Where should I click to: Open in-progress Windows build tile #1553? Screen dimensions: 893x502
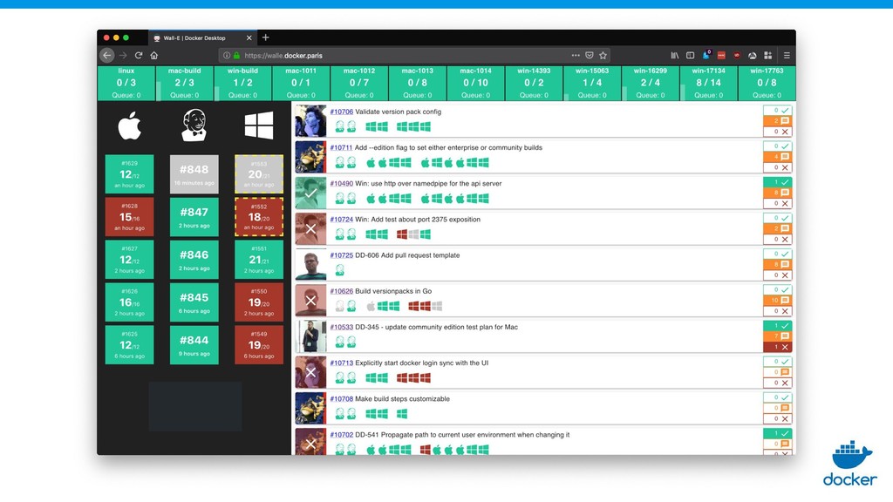259,174
